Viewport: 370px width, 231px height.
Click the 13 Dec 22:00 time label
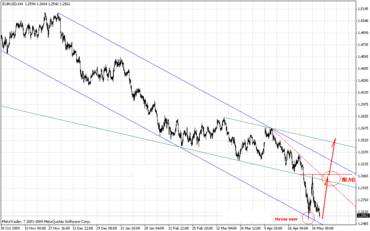[x=83, y=228]
